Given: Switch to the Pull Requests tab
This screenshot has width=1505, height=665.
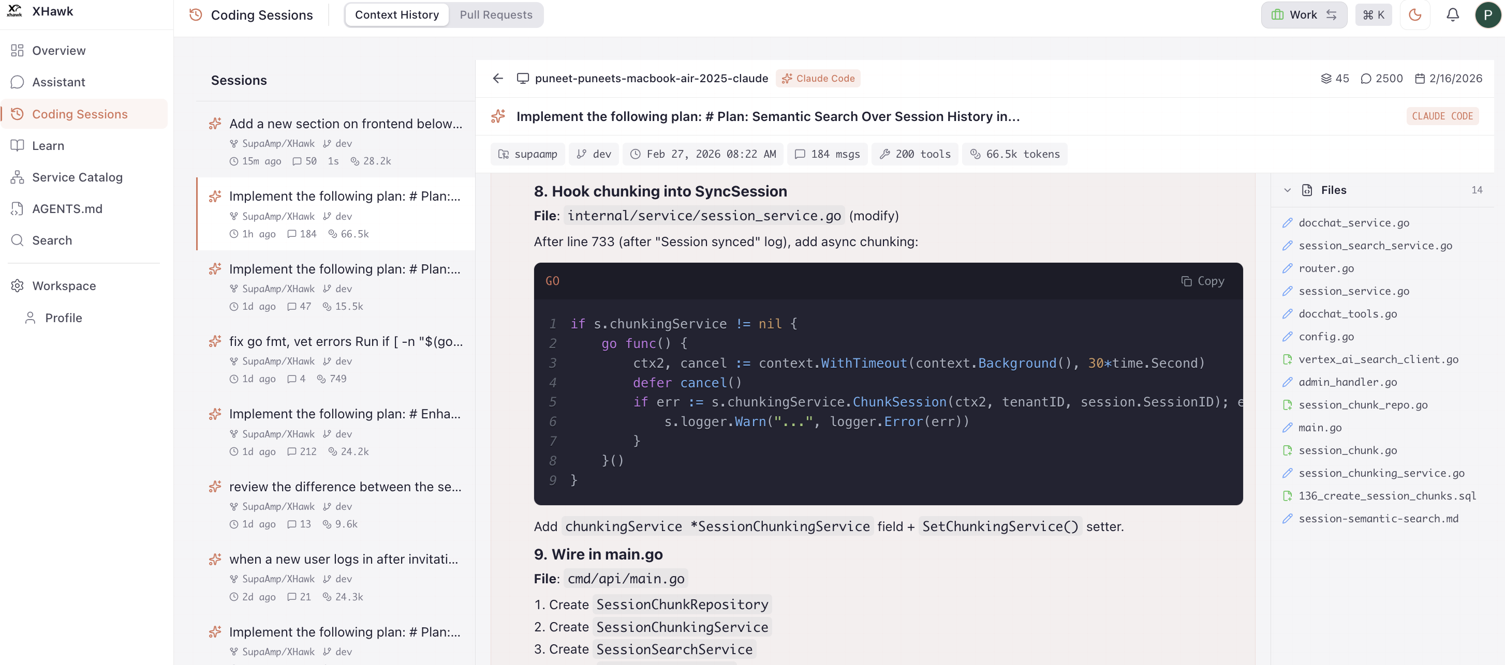Looking at the screenshot, I should pyautogui.click(x=495, y=15).
